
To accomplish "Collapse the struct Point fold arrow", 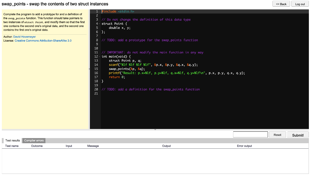I will 99,23.
